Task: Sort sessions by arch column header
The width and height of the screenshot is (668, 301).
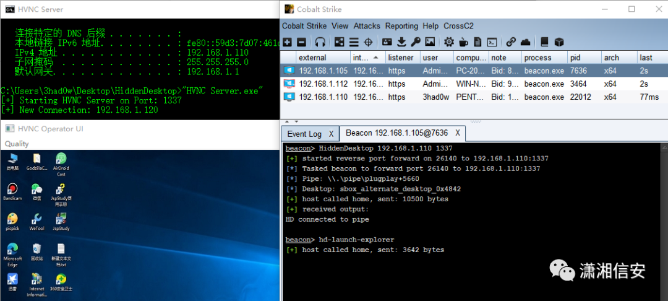Action: point(619,58)
